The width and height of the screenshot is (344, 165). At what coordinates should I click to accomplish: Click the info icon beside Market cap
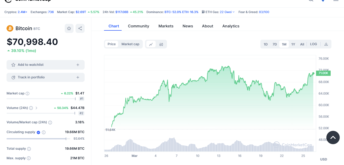(x=27, y=93)
